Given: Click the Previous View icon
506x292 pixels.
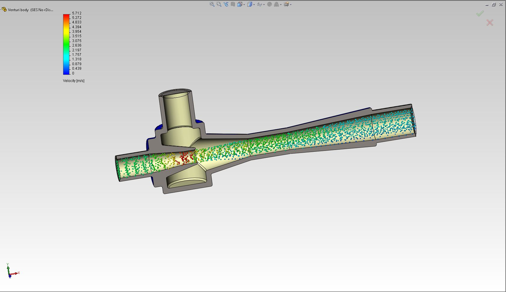Looking at the screenshot, I should 226,4.
